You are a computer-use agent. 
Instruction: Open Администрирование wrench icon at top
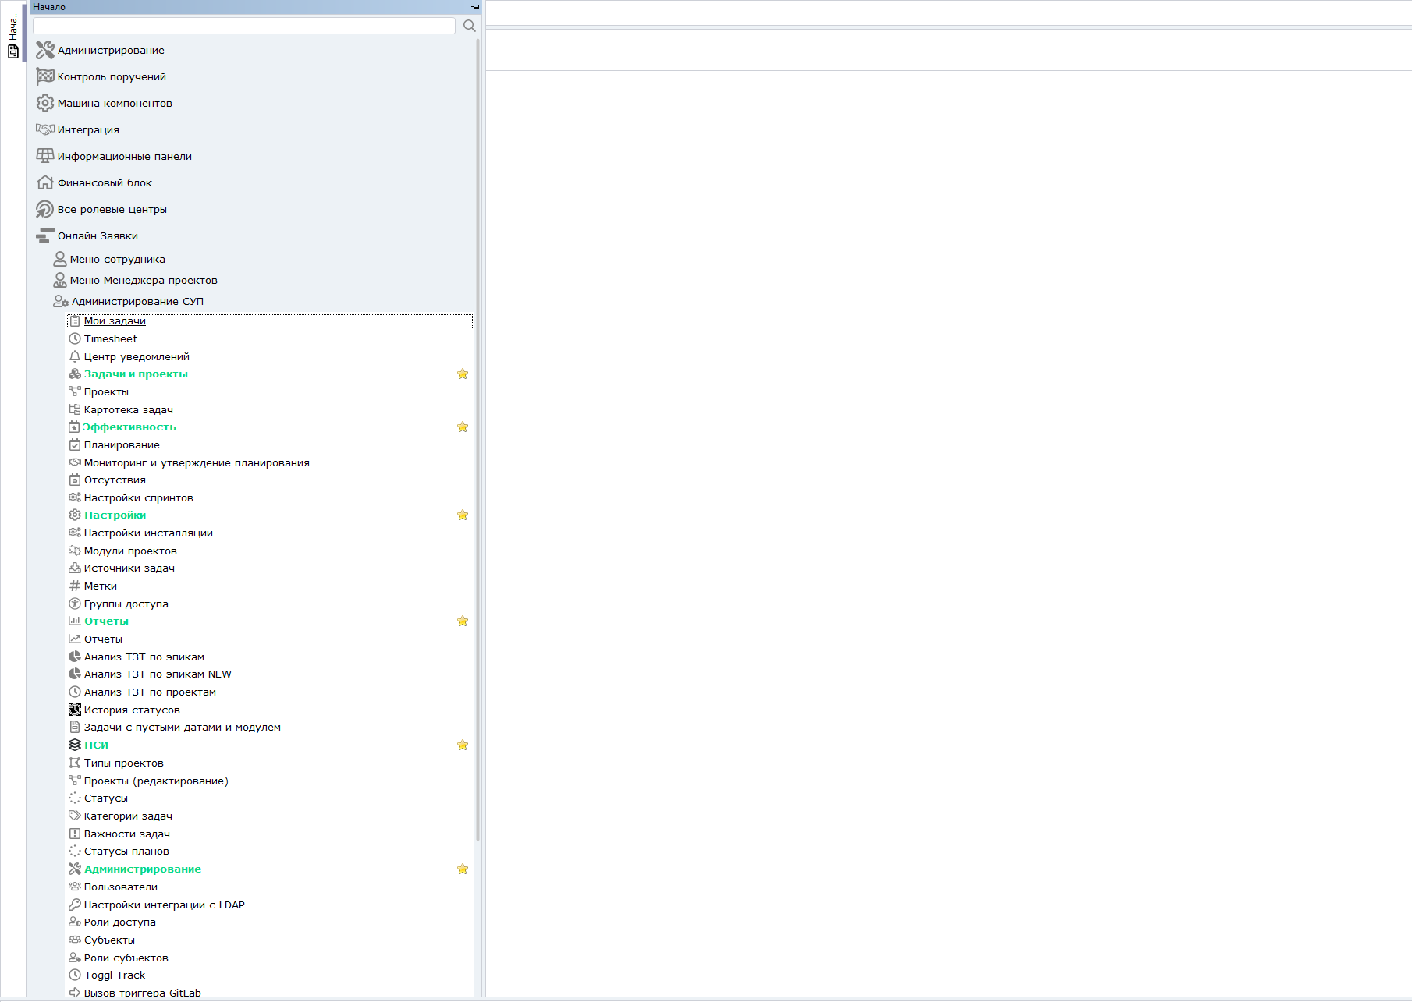pos(45,50)
